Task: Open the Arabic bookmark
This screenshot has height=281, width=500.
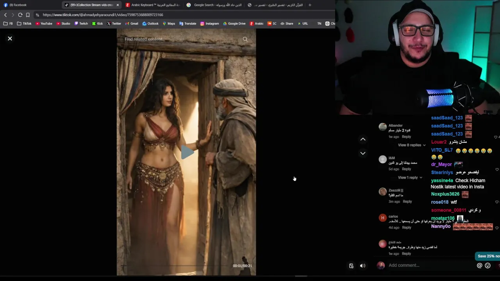Action: pos(257,23)
